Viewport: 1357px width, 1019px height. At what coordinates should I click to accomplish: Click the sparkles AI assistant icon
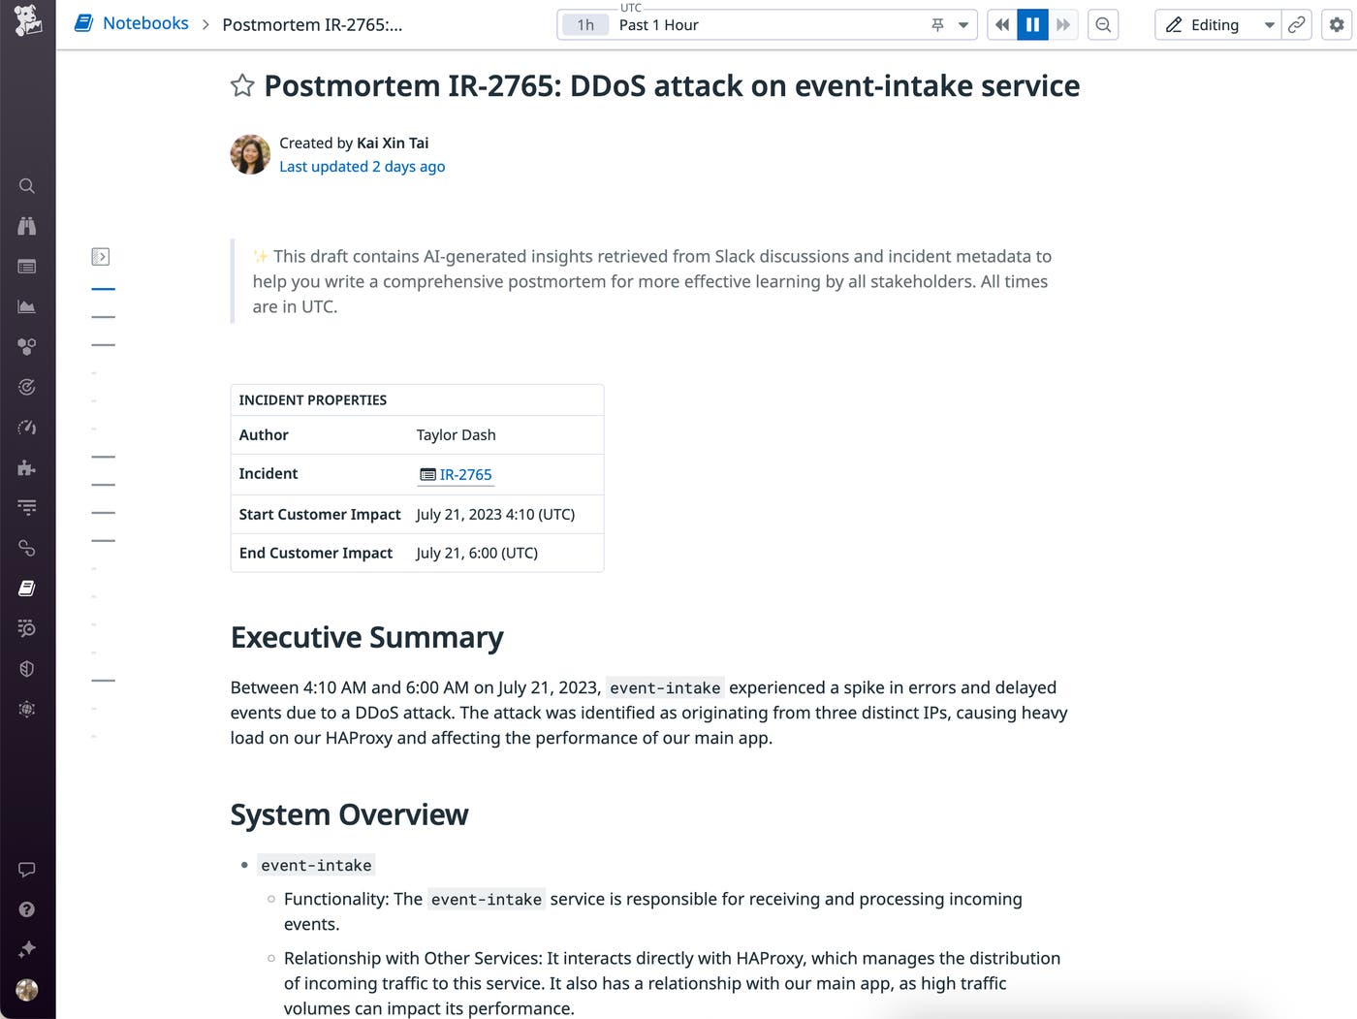click(26, 949)
